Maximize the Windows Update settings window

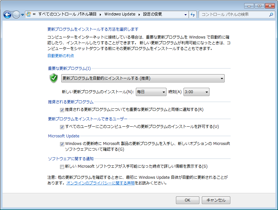[x=259, y=6]
